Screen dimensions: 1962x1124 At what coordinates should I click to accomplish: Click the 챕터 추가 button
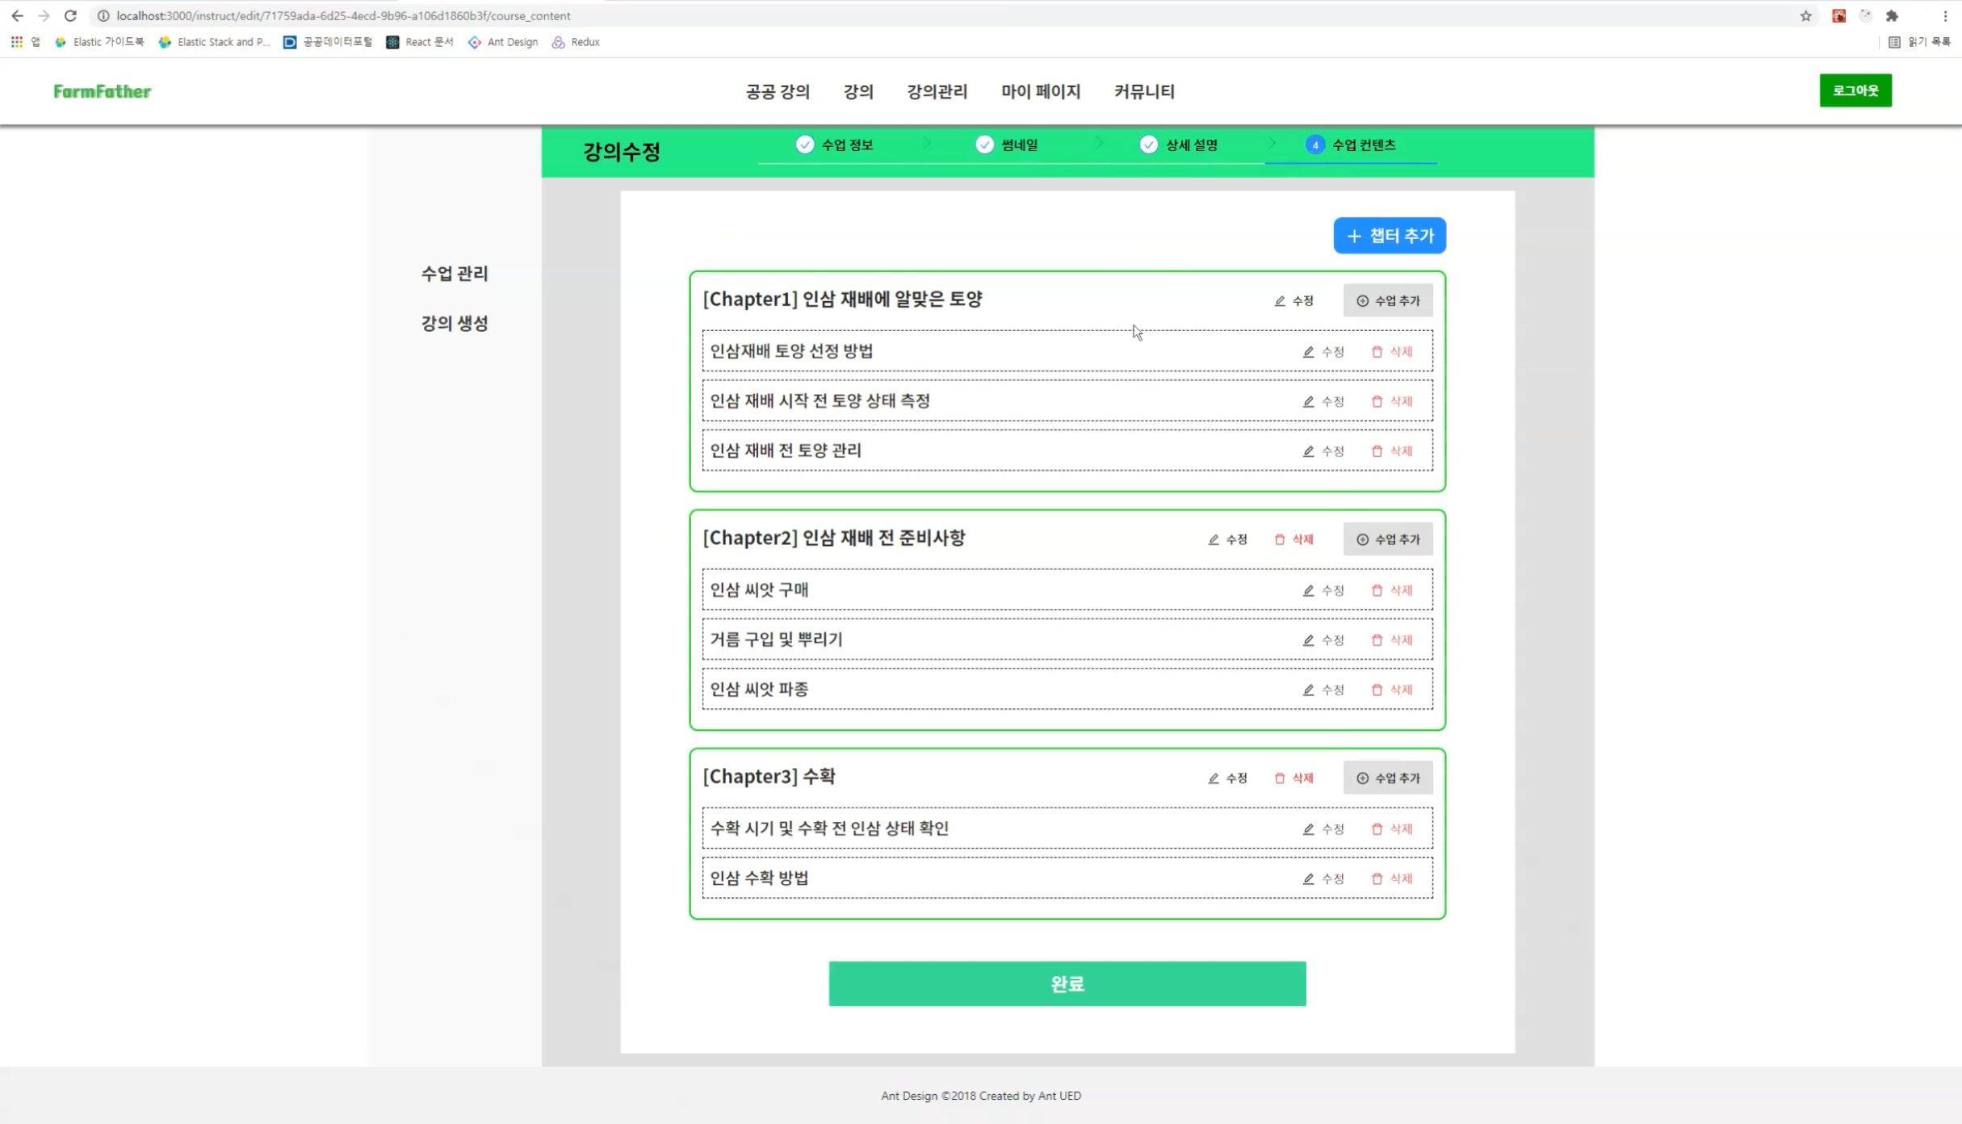(1389, 236)
